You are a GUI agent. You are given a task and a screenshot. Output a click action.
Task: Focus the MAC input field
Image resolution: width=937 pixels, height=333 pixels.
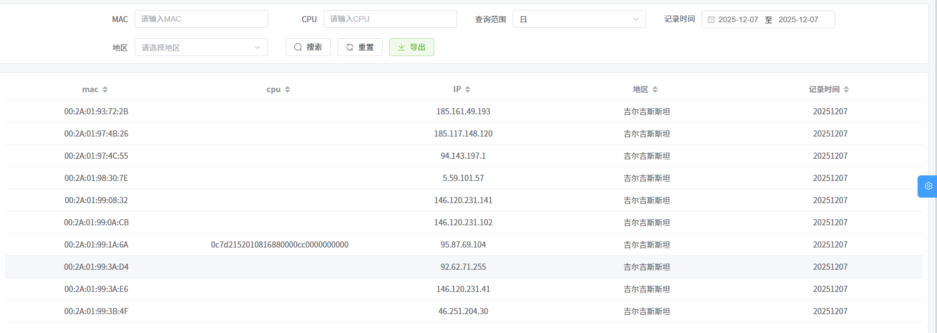click(201, 19)
